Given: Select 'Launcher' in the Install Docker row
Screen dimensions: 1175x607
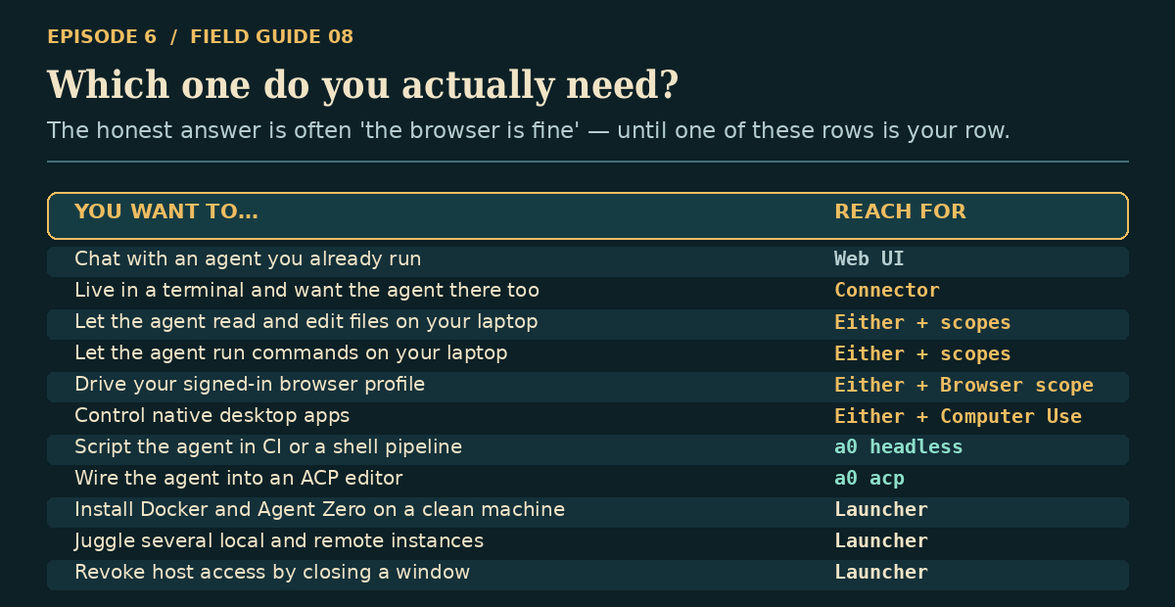Looking at the screenshot, I should coord(881,510).
